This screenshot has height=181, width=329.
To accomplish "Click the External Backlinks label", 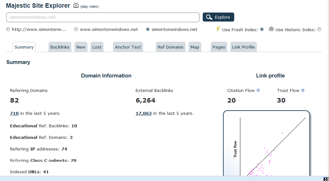I will pyautogui.click(x=154, y=91).
